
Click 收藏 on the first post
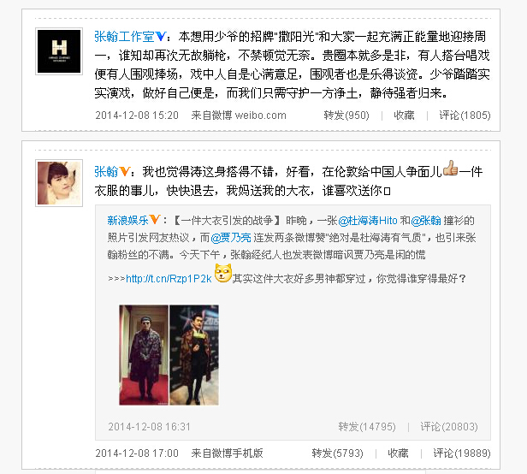pyautogui.click(x=404, y=116)
